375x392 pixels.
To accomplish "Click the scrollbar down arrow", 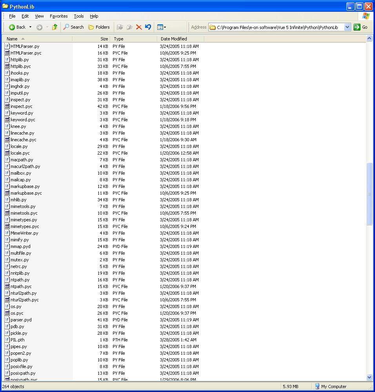I will tap(369, 377).
